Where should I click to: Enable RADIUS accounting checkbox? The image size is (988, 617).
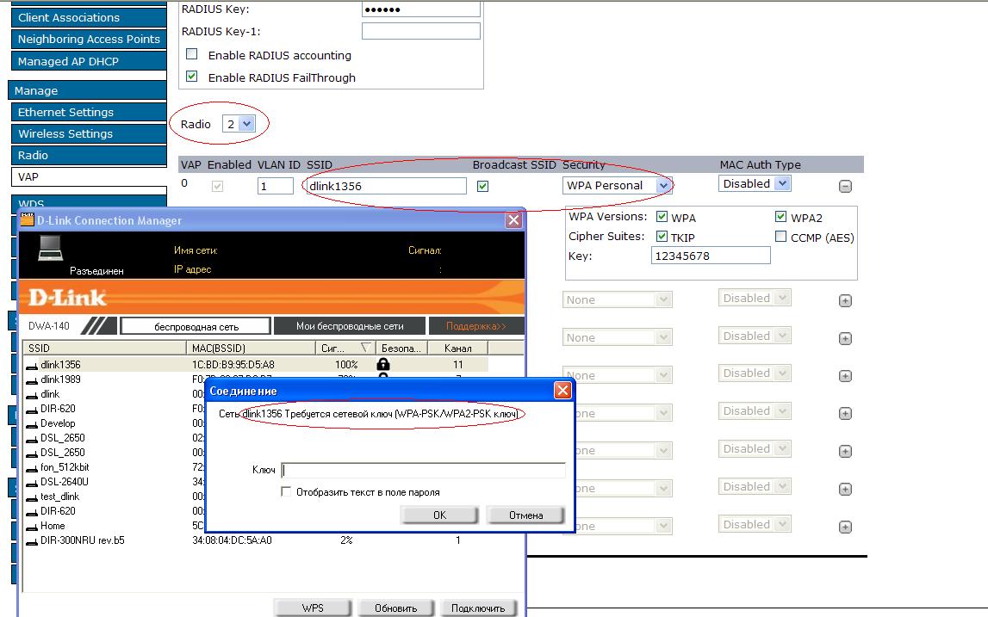(x=192, y=54)
